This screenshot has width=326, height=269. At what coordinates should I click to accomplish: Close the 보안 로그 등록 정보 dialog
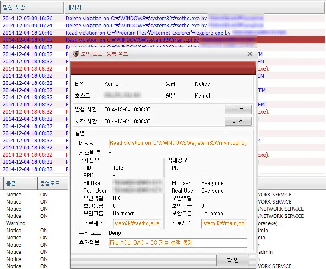tap(249, 54)
